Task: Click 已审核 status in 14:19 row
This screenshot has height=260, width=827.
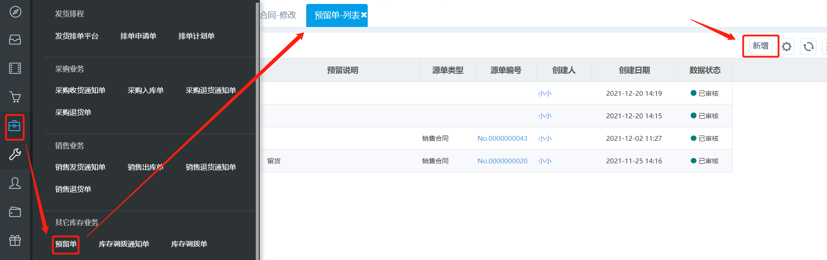Action: 705,94
